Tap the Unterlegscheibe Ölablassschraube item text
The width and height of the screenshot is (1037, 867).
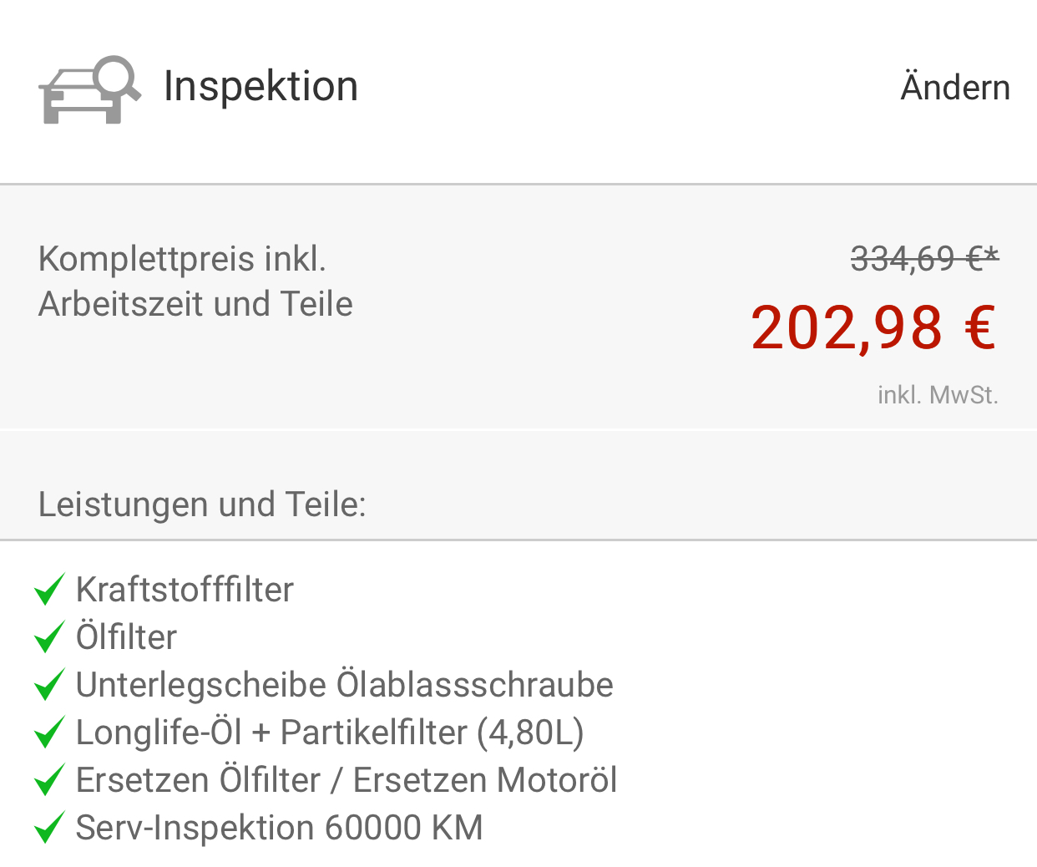click(x=344, y=685)
